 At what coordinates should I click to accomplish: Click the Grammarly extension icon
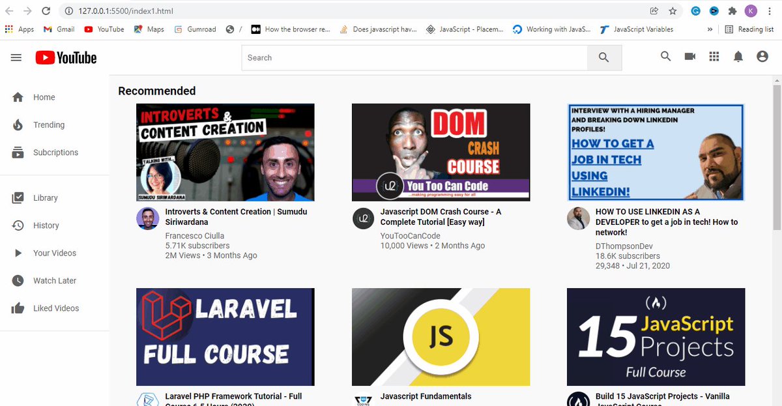(x=696, y=11)
